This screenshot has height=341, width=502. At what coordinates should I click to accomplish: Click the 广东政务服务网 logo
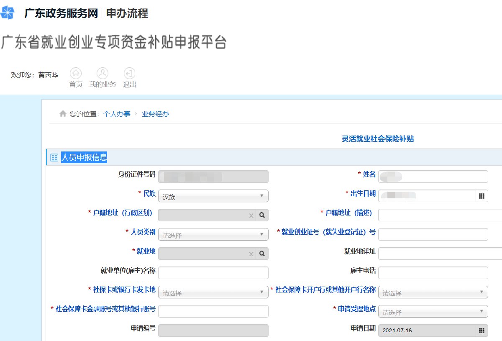[x=8, y=13]
